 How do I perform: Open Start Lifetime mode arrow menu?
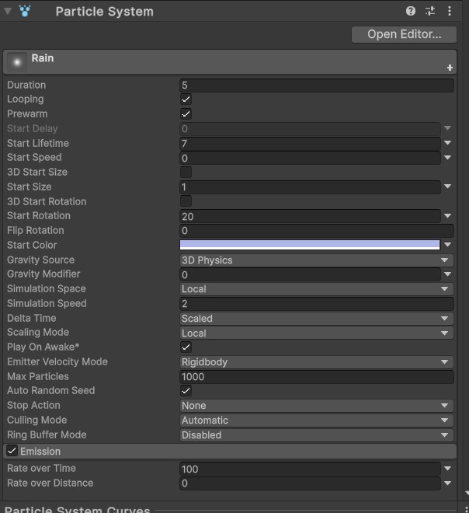(447, 143)
